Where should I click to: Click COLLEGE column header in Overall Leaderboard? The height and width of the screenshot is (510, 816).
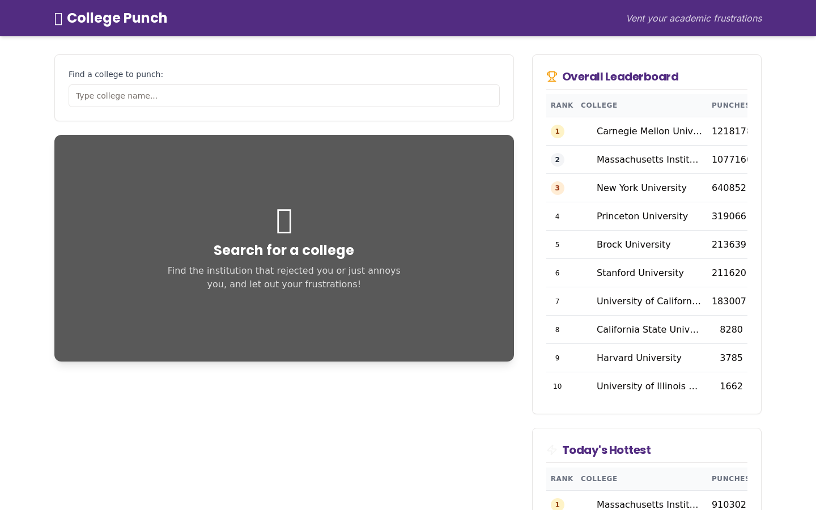point(599,105)
